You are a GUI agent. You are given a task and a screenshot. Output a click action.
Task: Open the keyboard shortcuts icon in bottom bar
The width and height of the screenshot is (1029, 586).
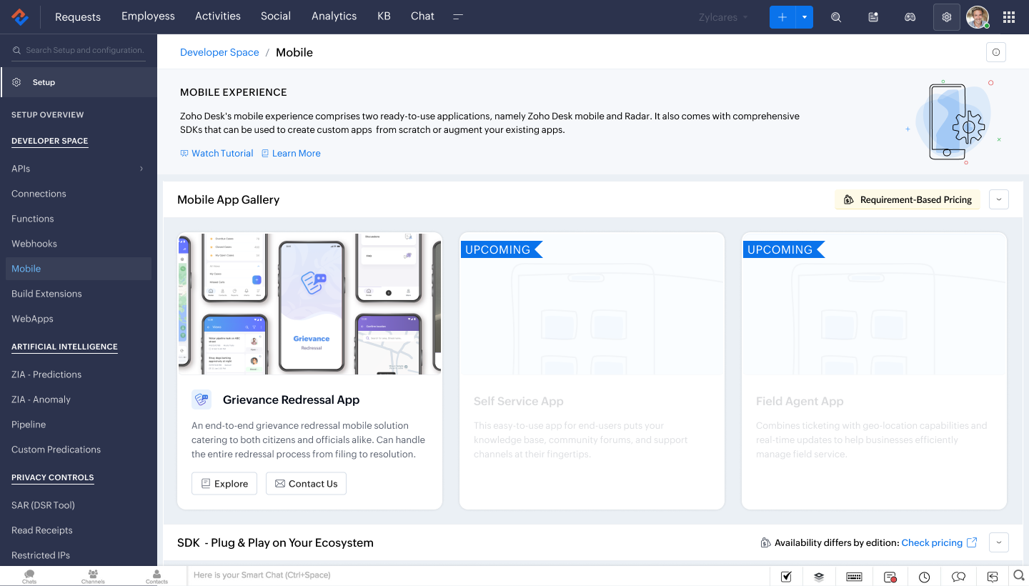click(854, 577)
